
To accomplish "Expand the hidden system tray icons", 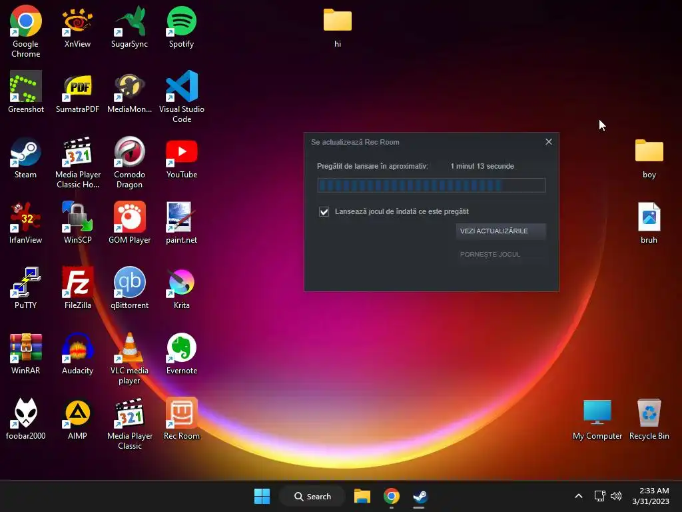I will click(x=579, y=496).
